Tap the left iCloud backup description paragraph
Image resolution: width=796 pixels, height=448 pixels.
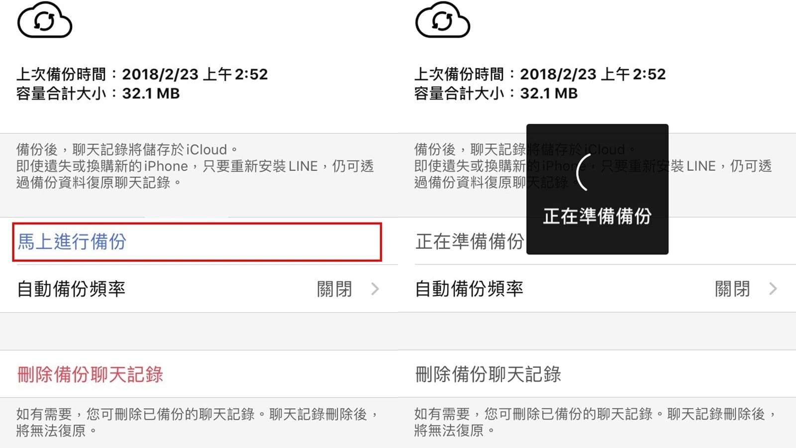tap(195, 166)
